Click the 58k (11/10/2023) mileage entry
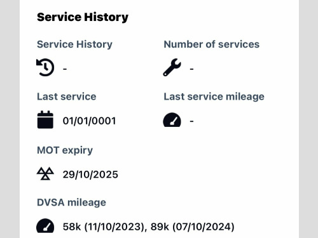Image resolution: width=318 pixels, height=238 pixels. click(103, 227)
